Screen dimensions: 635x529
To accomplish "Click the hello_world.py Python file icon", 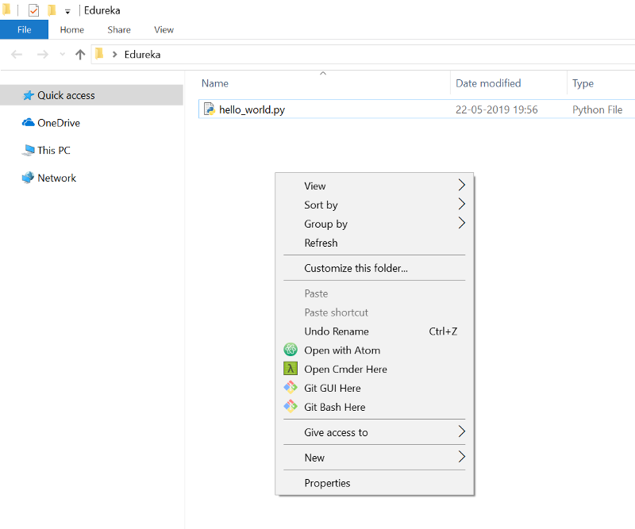I will (x=210, y=109).
